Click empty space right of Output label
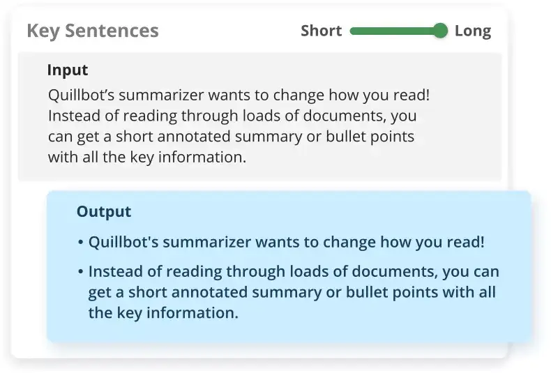The image size is (551, 373). tap(314, 212)
